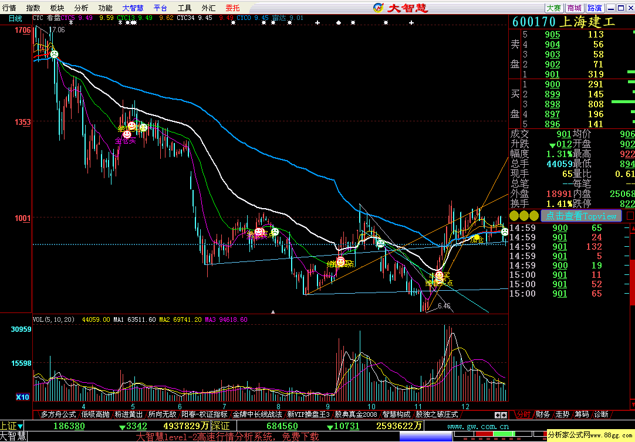635x442 pixels.
Task: Open the 大智慧 menu
Action: [x=133, y=8]
